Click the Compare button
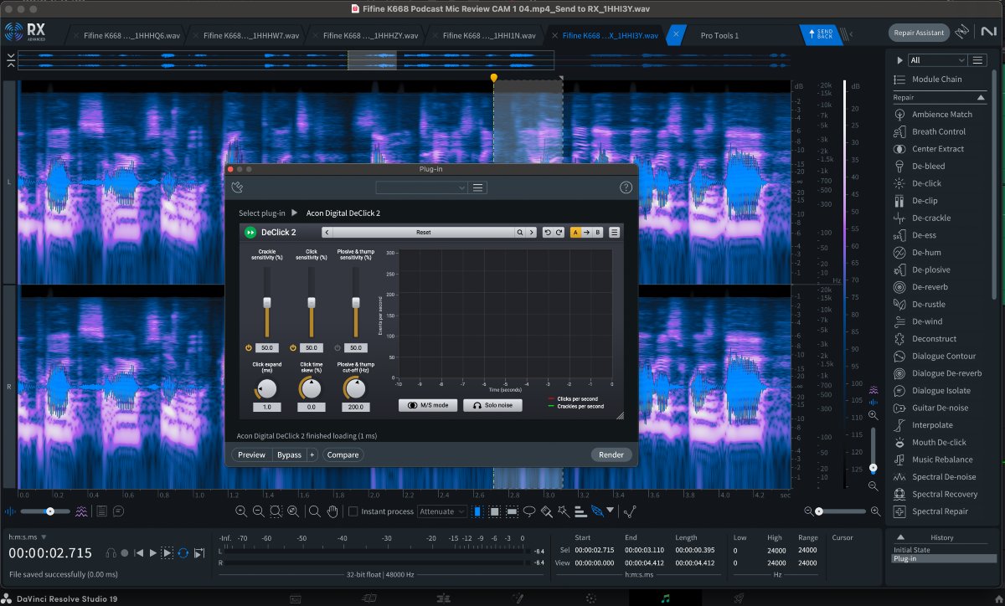This screenshot has width=1005, height=606. click(x=343, y=454)
